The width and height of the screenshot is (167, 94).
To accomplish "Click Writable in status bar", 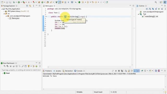I will tap(79, 92).
